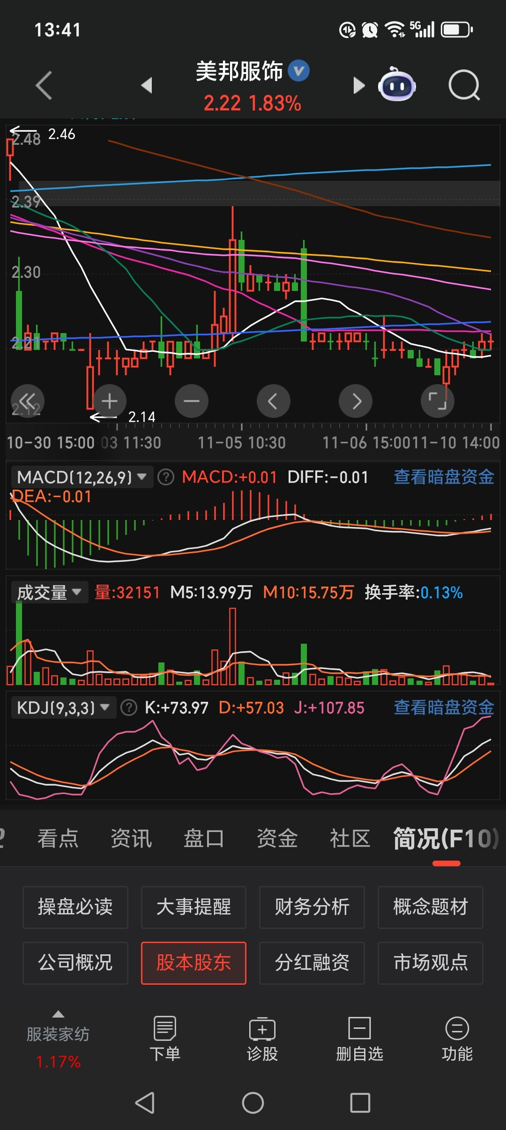Tap price 2.22 1.83% in header
The height and width of the screenshot is (1130, 506).
[252, 103]
